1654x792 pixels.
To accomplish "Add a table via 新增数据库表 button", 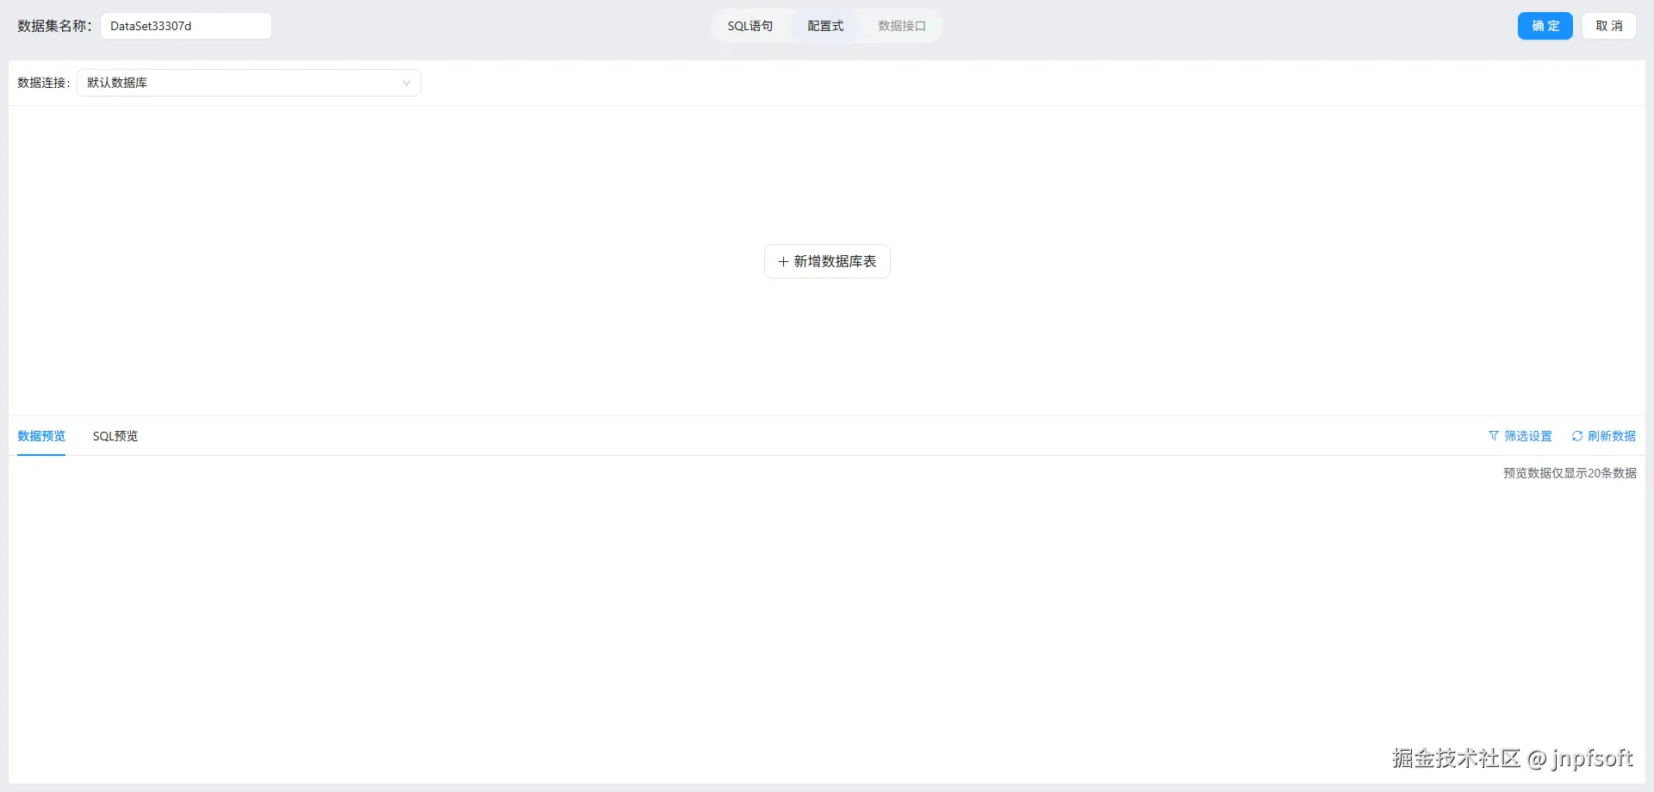I will tap(827, 261).
